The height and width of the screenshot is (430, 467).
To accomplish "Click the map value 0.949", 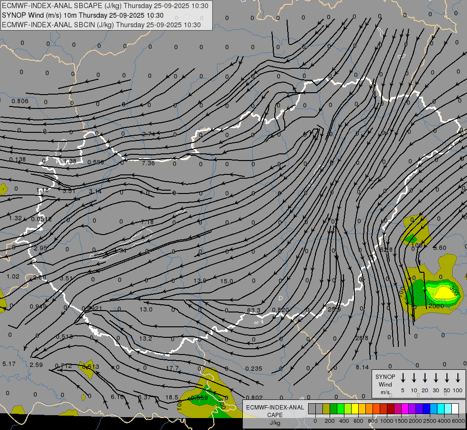I will pyautogui.click(x=38, y=306).
